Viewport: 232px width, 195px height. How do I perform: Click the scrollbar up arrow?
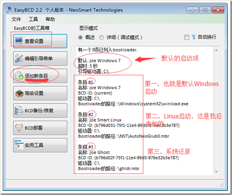216,50
